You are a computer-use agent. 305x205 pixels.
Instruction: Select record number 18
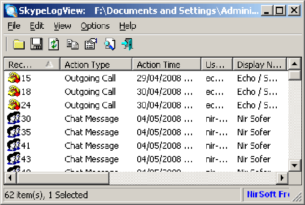click(x=26, y=92)
